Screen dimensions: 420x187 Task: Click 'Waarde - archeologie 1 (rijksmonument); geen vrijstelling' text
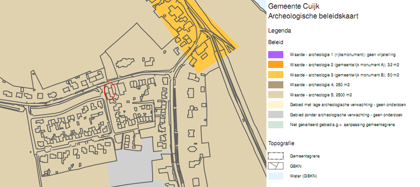(x=343, y=55)
